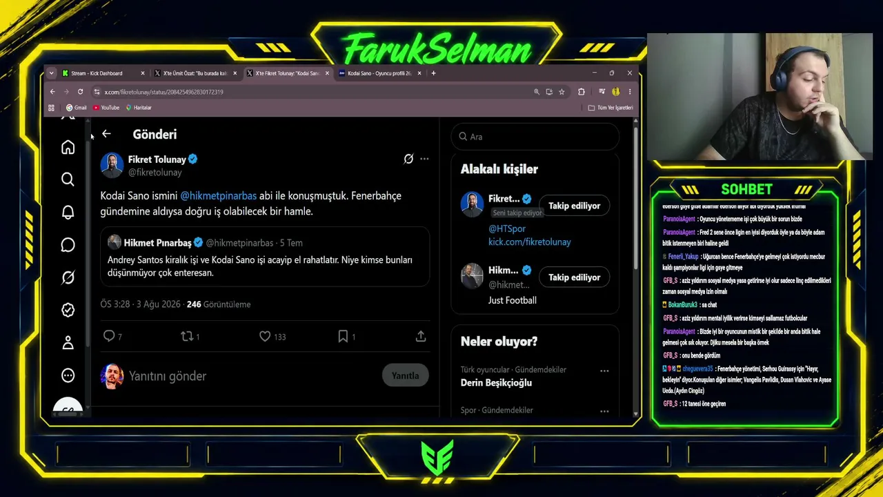Open the Explore search icon in sidebar
883x497 pixels.
point(68,179)
